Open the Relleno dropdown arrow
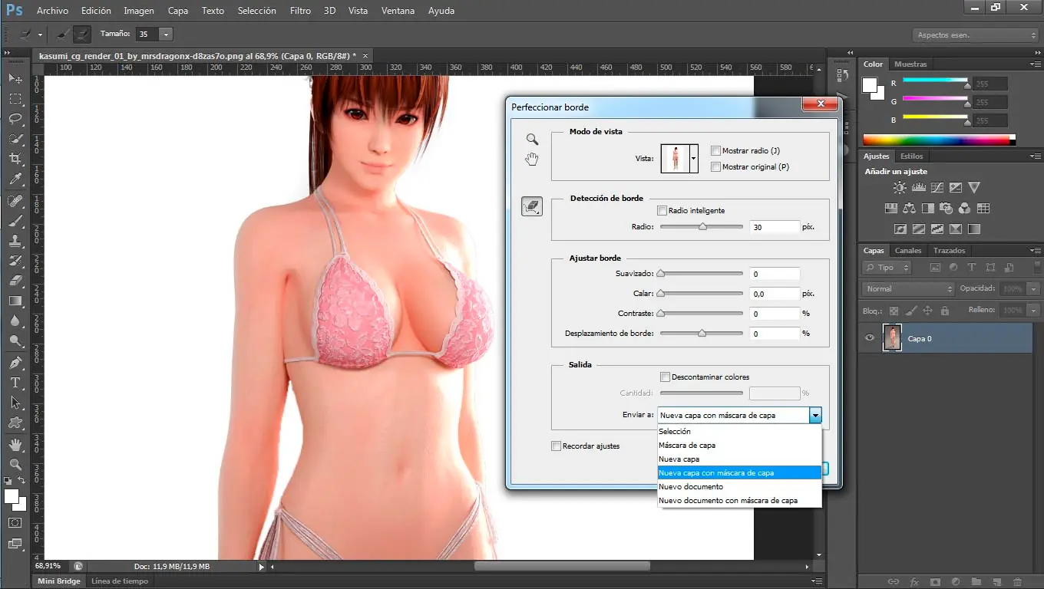Screen dimensions: 1044x589 [x=1033, y=311]
